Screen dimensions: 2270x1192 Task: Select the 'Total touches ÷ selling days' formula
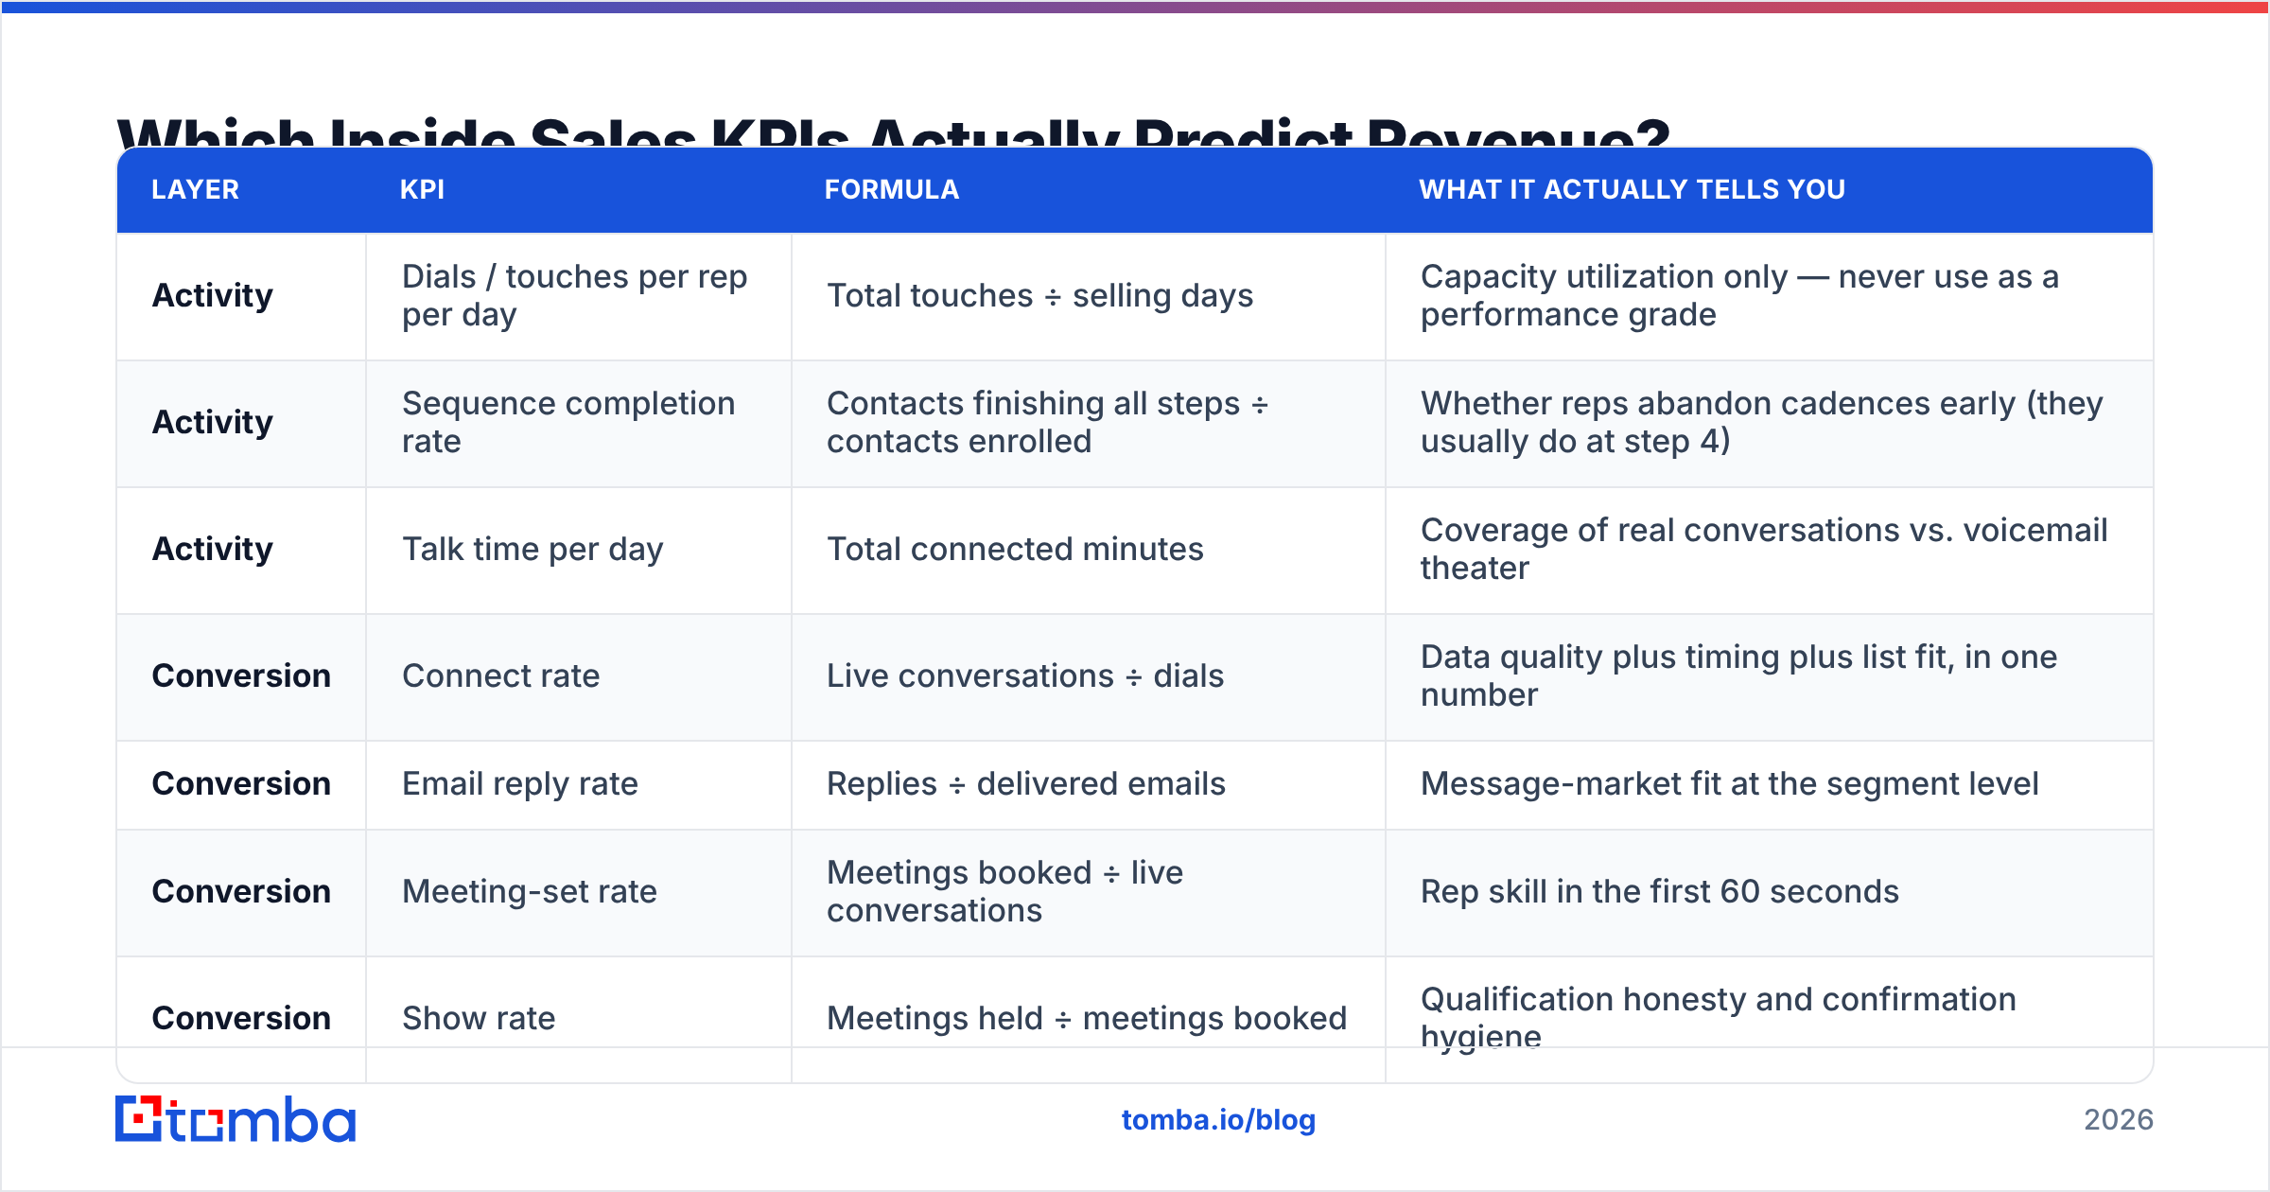pos(1040,295)
